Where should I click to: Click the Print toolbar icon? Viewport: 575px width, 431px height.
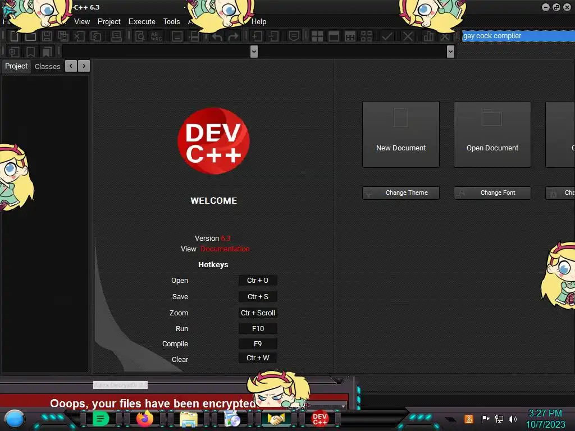click(117, 36)
